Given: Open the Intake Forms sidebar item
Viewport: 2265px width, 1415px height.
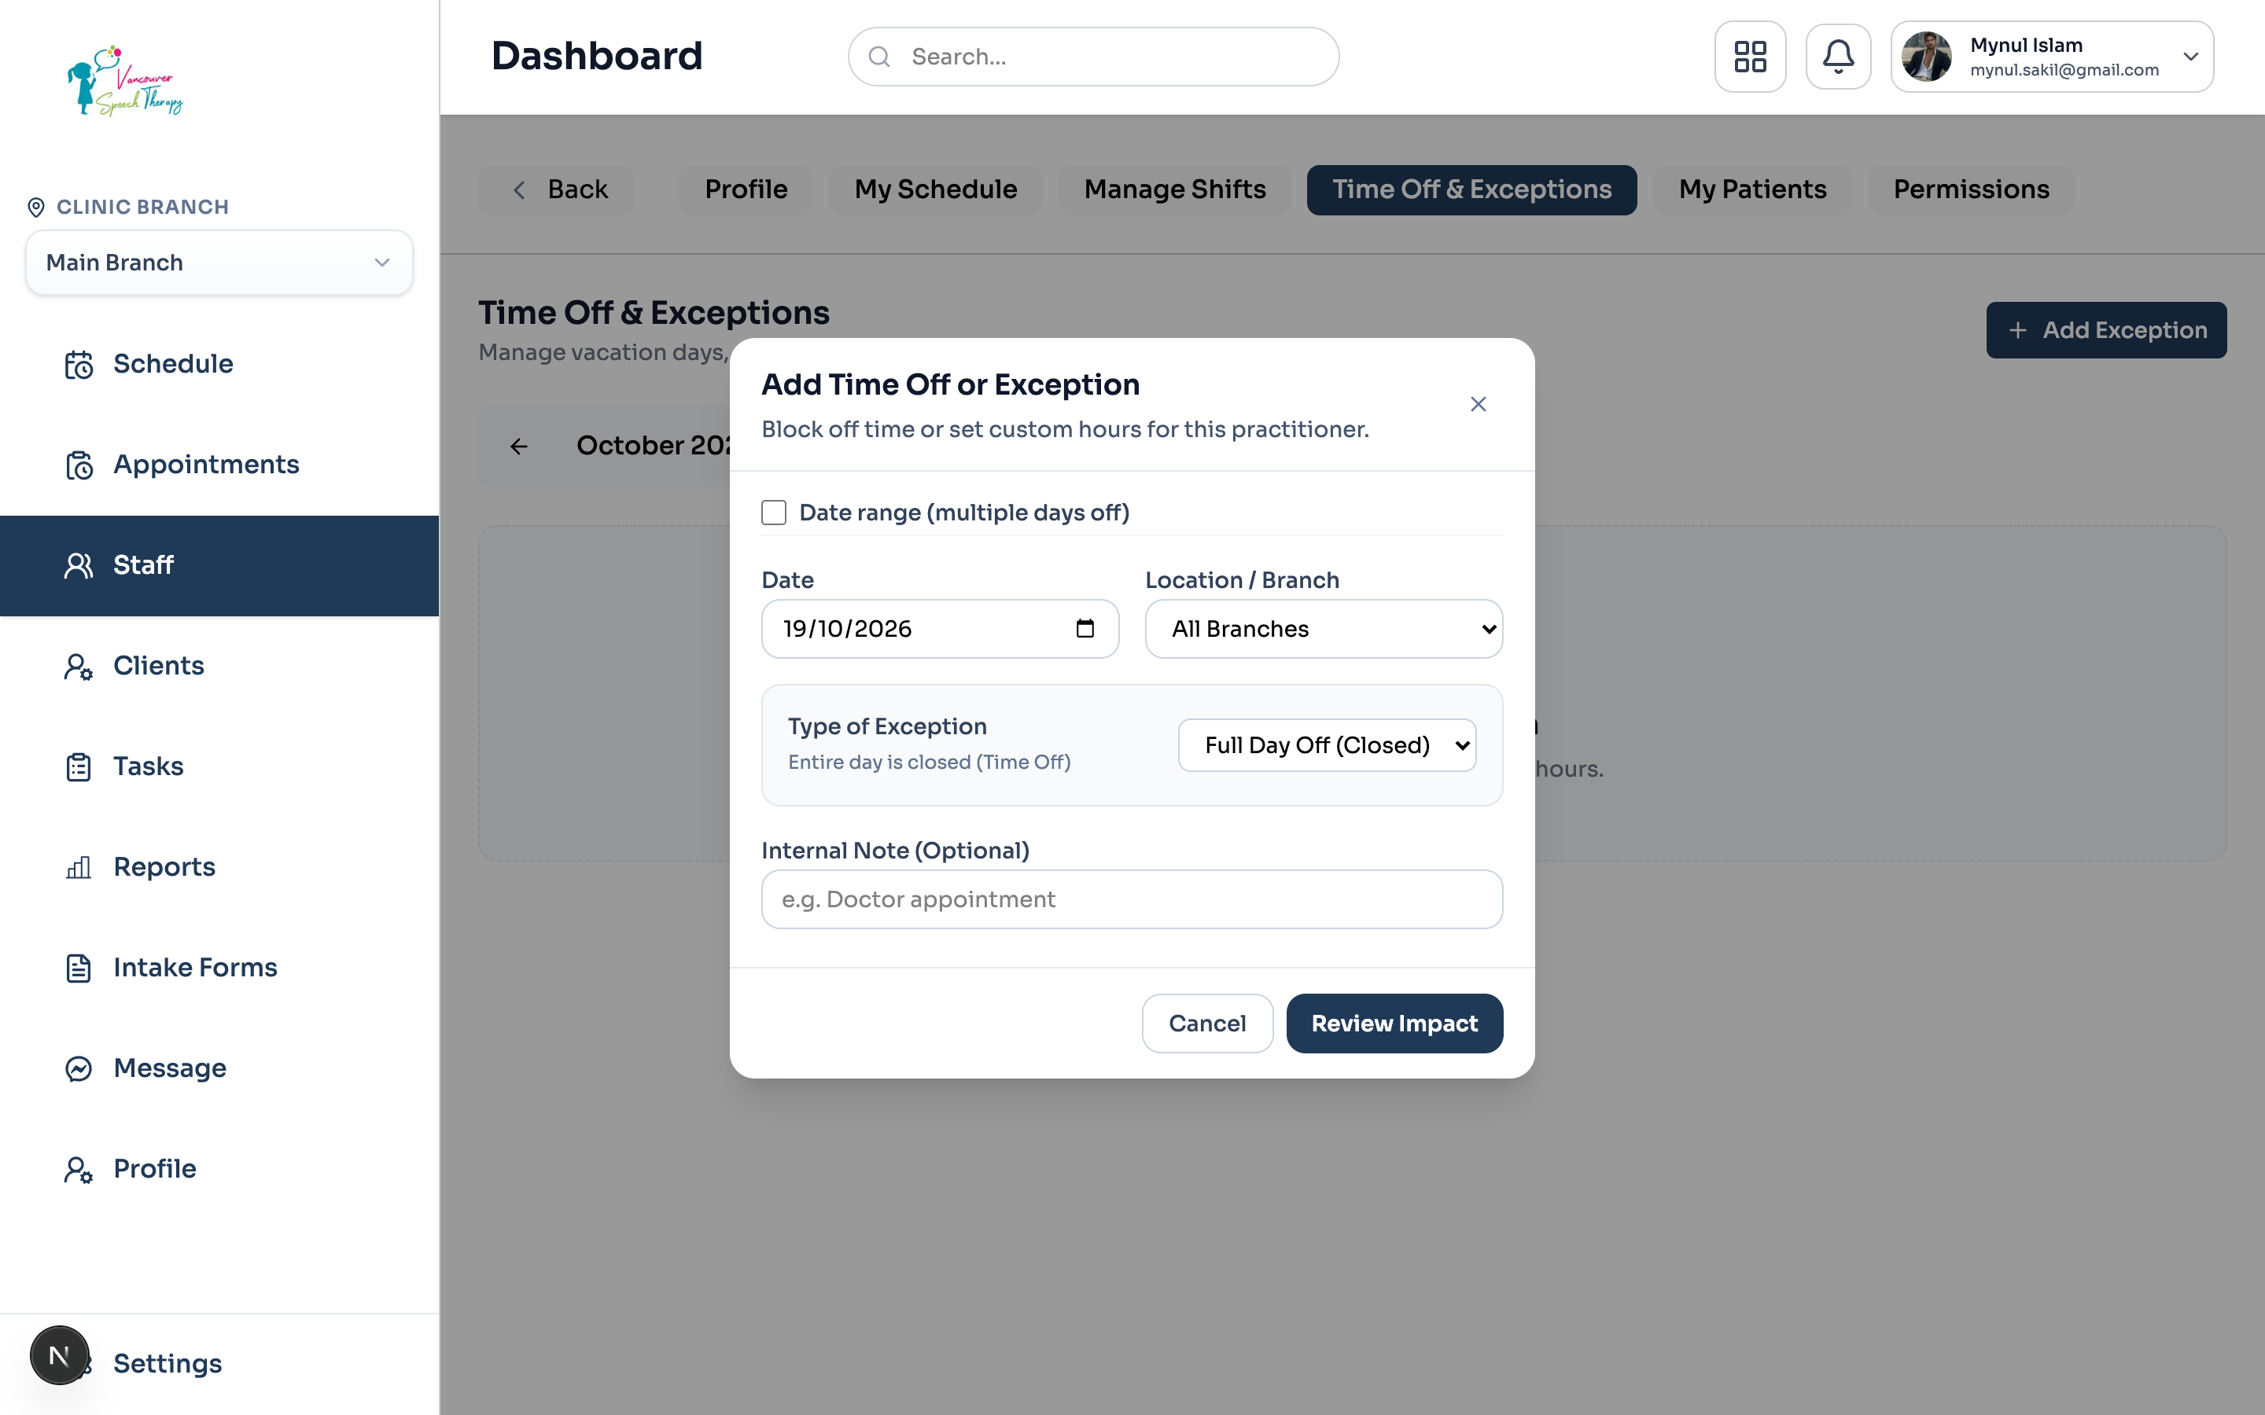Looking at the screenshot, I should [219, 968].
